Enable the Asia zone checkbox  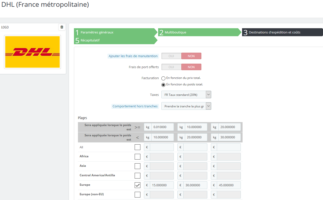[x=137, y=166]
